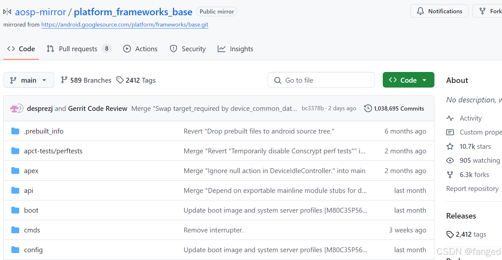The height and width of the screenshot is (260, 502).
Task: Click the folder icon for .prebuilt_info
Action: pyautogui.click(x=15, y=131)
